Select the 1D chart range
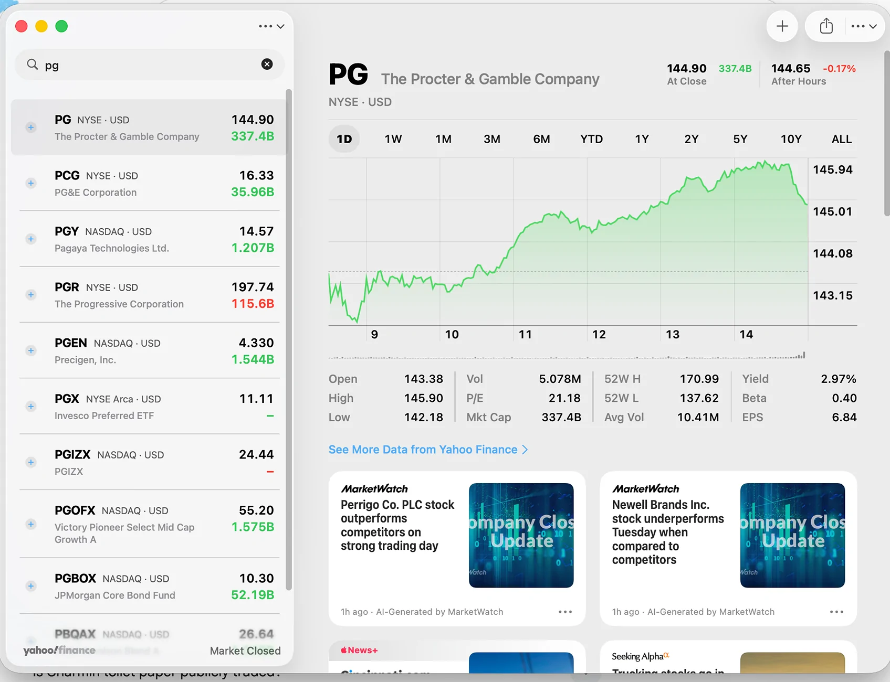Screen dimensions: 890x682 point(344,139)
